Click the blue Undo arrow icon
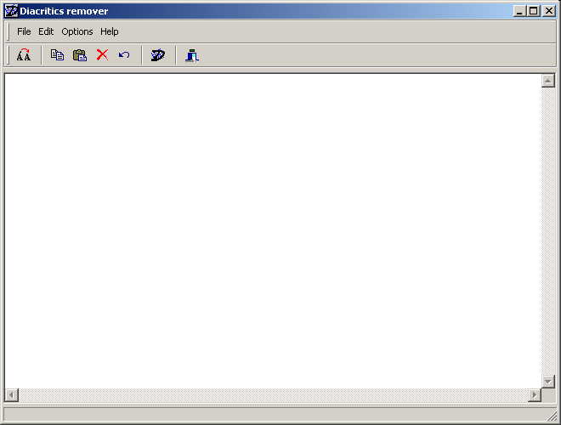561x425 pixels. pyautogui.click(x=124, y=55)
